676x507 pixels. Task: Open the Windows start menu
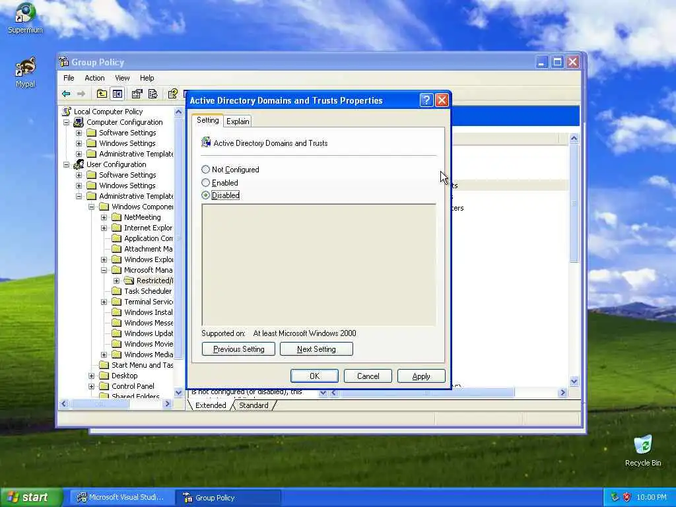31,498
